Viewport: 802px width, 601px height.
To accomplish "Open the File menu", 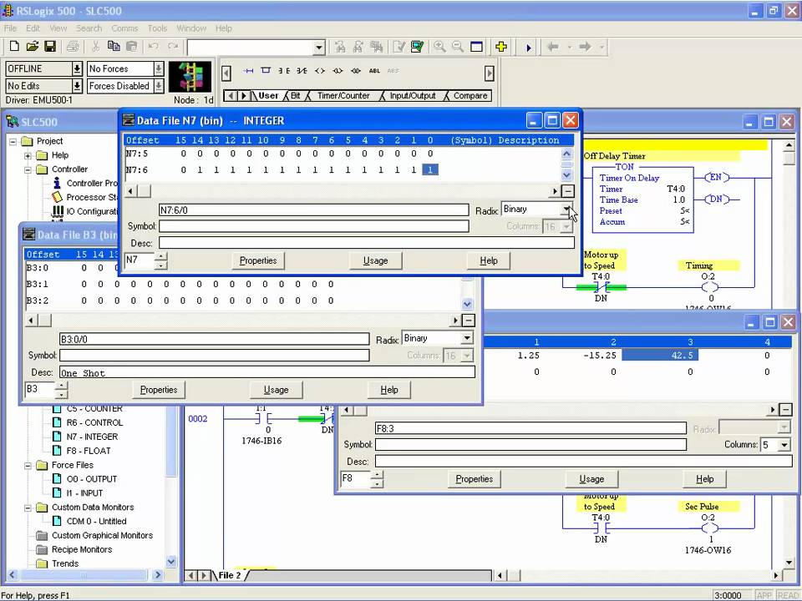I will (10, 28).
